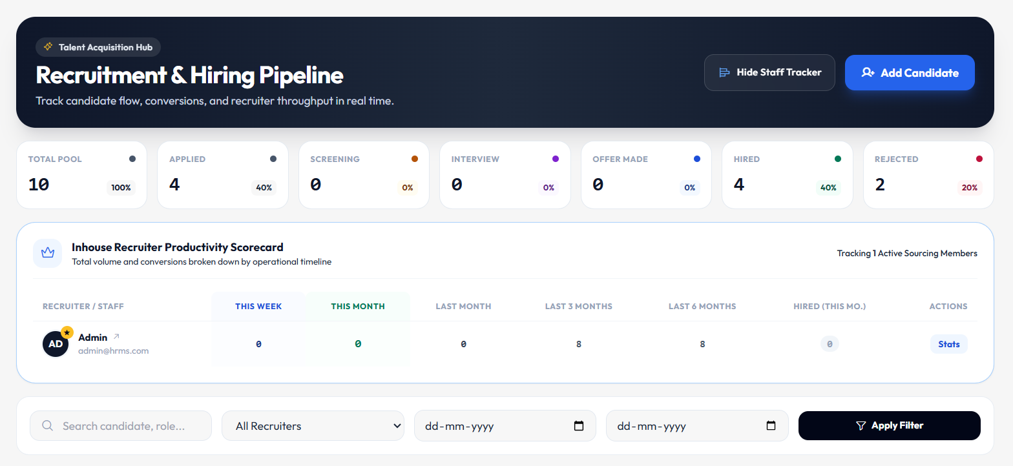Hide the staff tracker panel

point(769,72)
